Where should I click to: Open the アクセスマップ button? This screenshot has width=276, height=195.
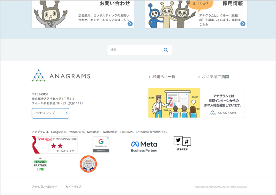click(50, 113)
